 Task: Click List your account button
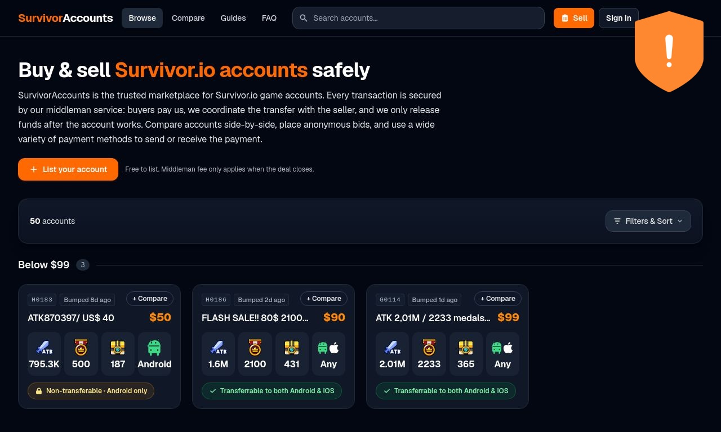click(x=68, y=169)
